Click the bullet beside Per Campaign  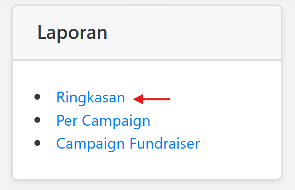37,120
